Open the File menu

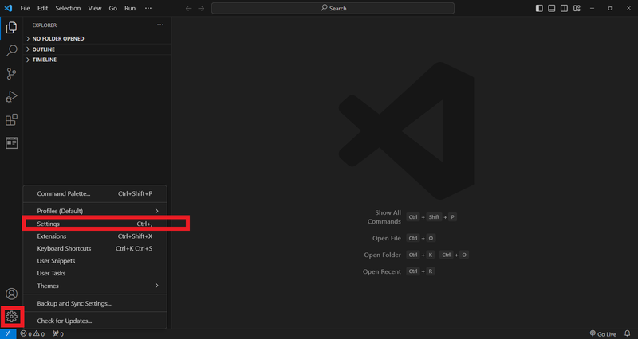(25, 8)
